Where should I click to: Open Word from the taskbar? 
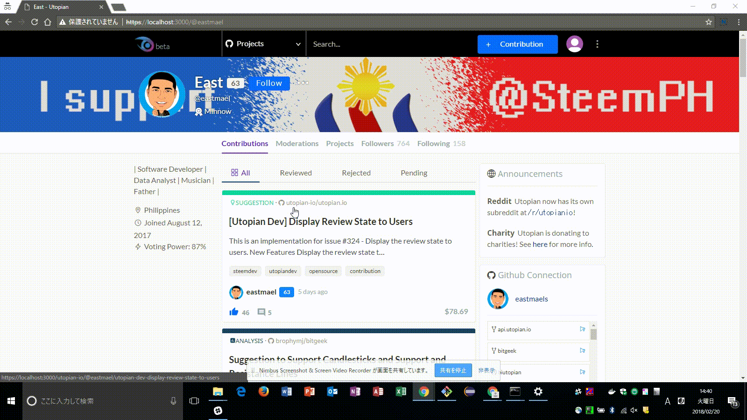click(x=287, y=392)
